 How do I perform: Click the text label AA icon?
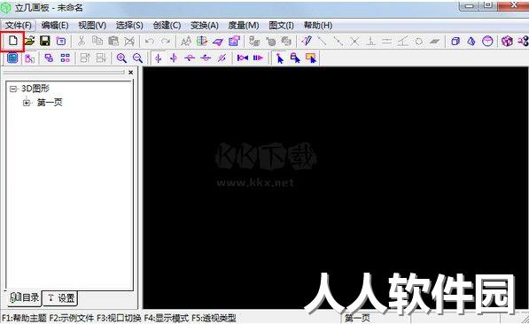point(186,41)
